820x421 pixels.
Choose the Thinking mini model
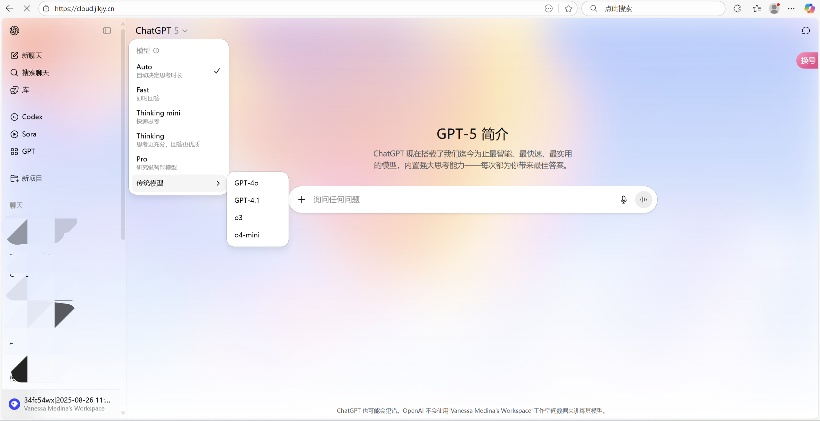coord(178,117)
